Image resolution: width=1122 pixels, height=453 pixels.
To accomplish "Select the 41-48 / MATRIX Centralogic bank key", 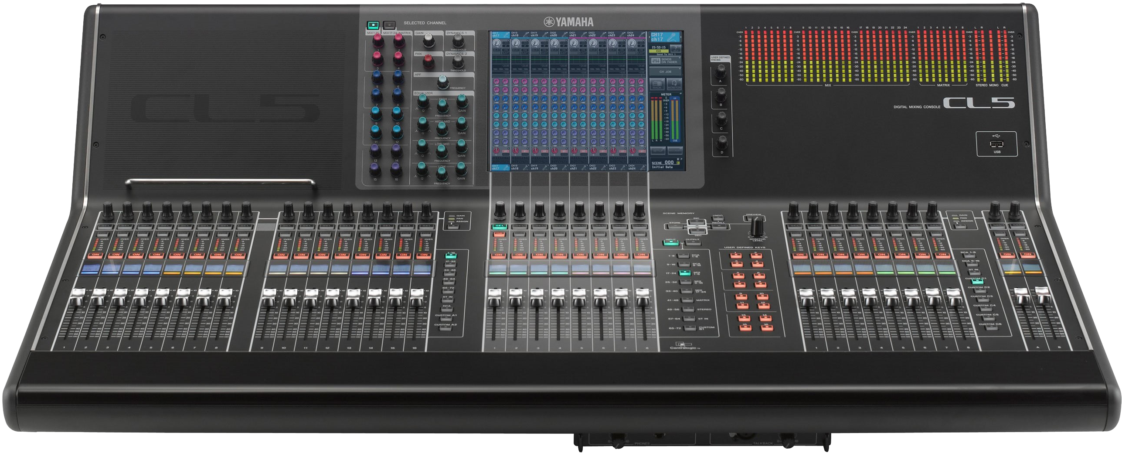I will [x=687, y=300].
